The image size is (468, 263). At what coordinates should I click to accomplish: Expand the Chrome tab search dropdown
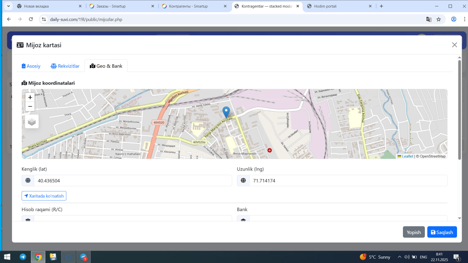point(8,6)
